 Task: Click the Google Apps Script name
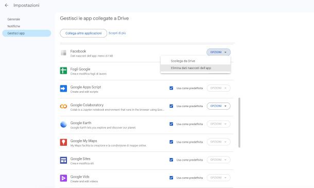point(85,87)
